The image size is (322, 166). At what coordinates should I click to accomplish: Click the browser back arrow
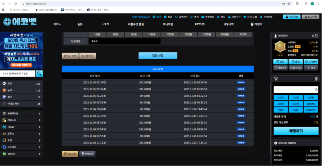pos(4,3)
